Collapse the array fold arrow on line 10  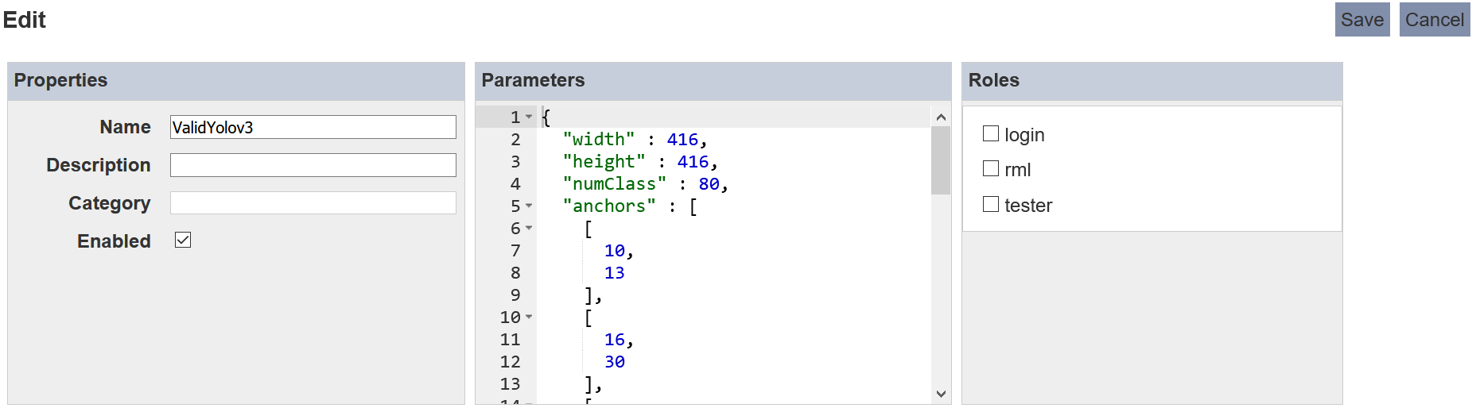[x=529, y=317]
